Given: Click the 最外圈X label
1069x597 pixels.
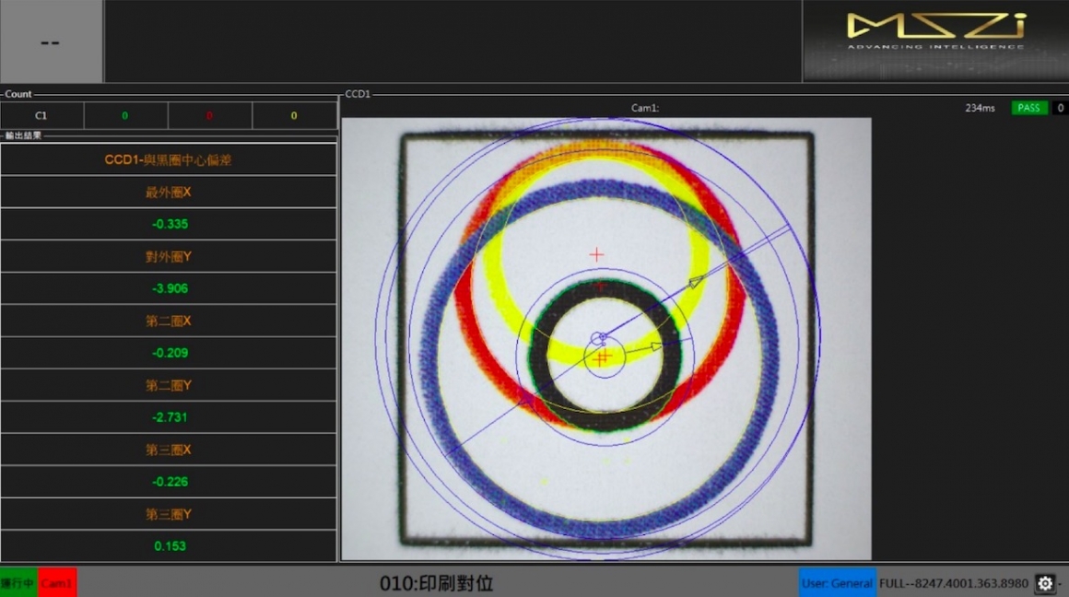Looking at the screenshot, I should click(169, 193).
